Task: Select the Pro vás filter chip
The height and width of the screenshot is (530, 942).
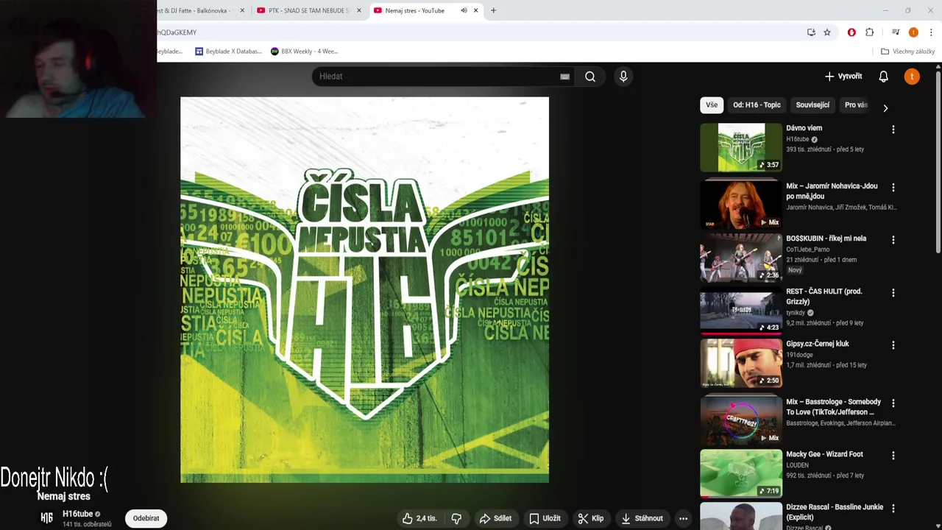Action: (856, 105)
